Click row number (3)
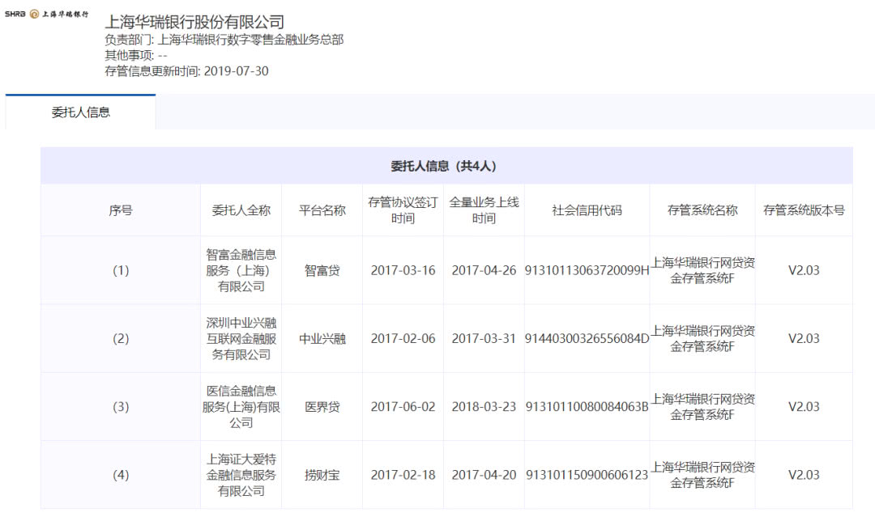Image resolution: width=875 pixels, height=521 pixels. point(121,407)
